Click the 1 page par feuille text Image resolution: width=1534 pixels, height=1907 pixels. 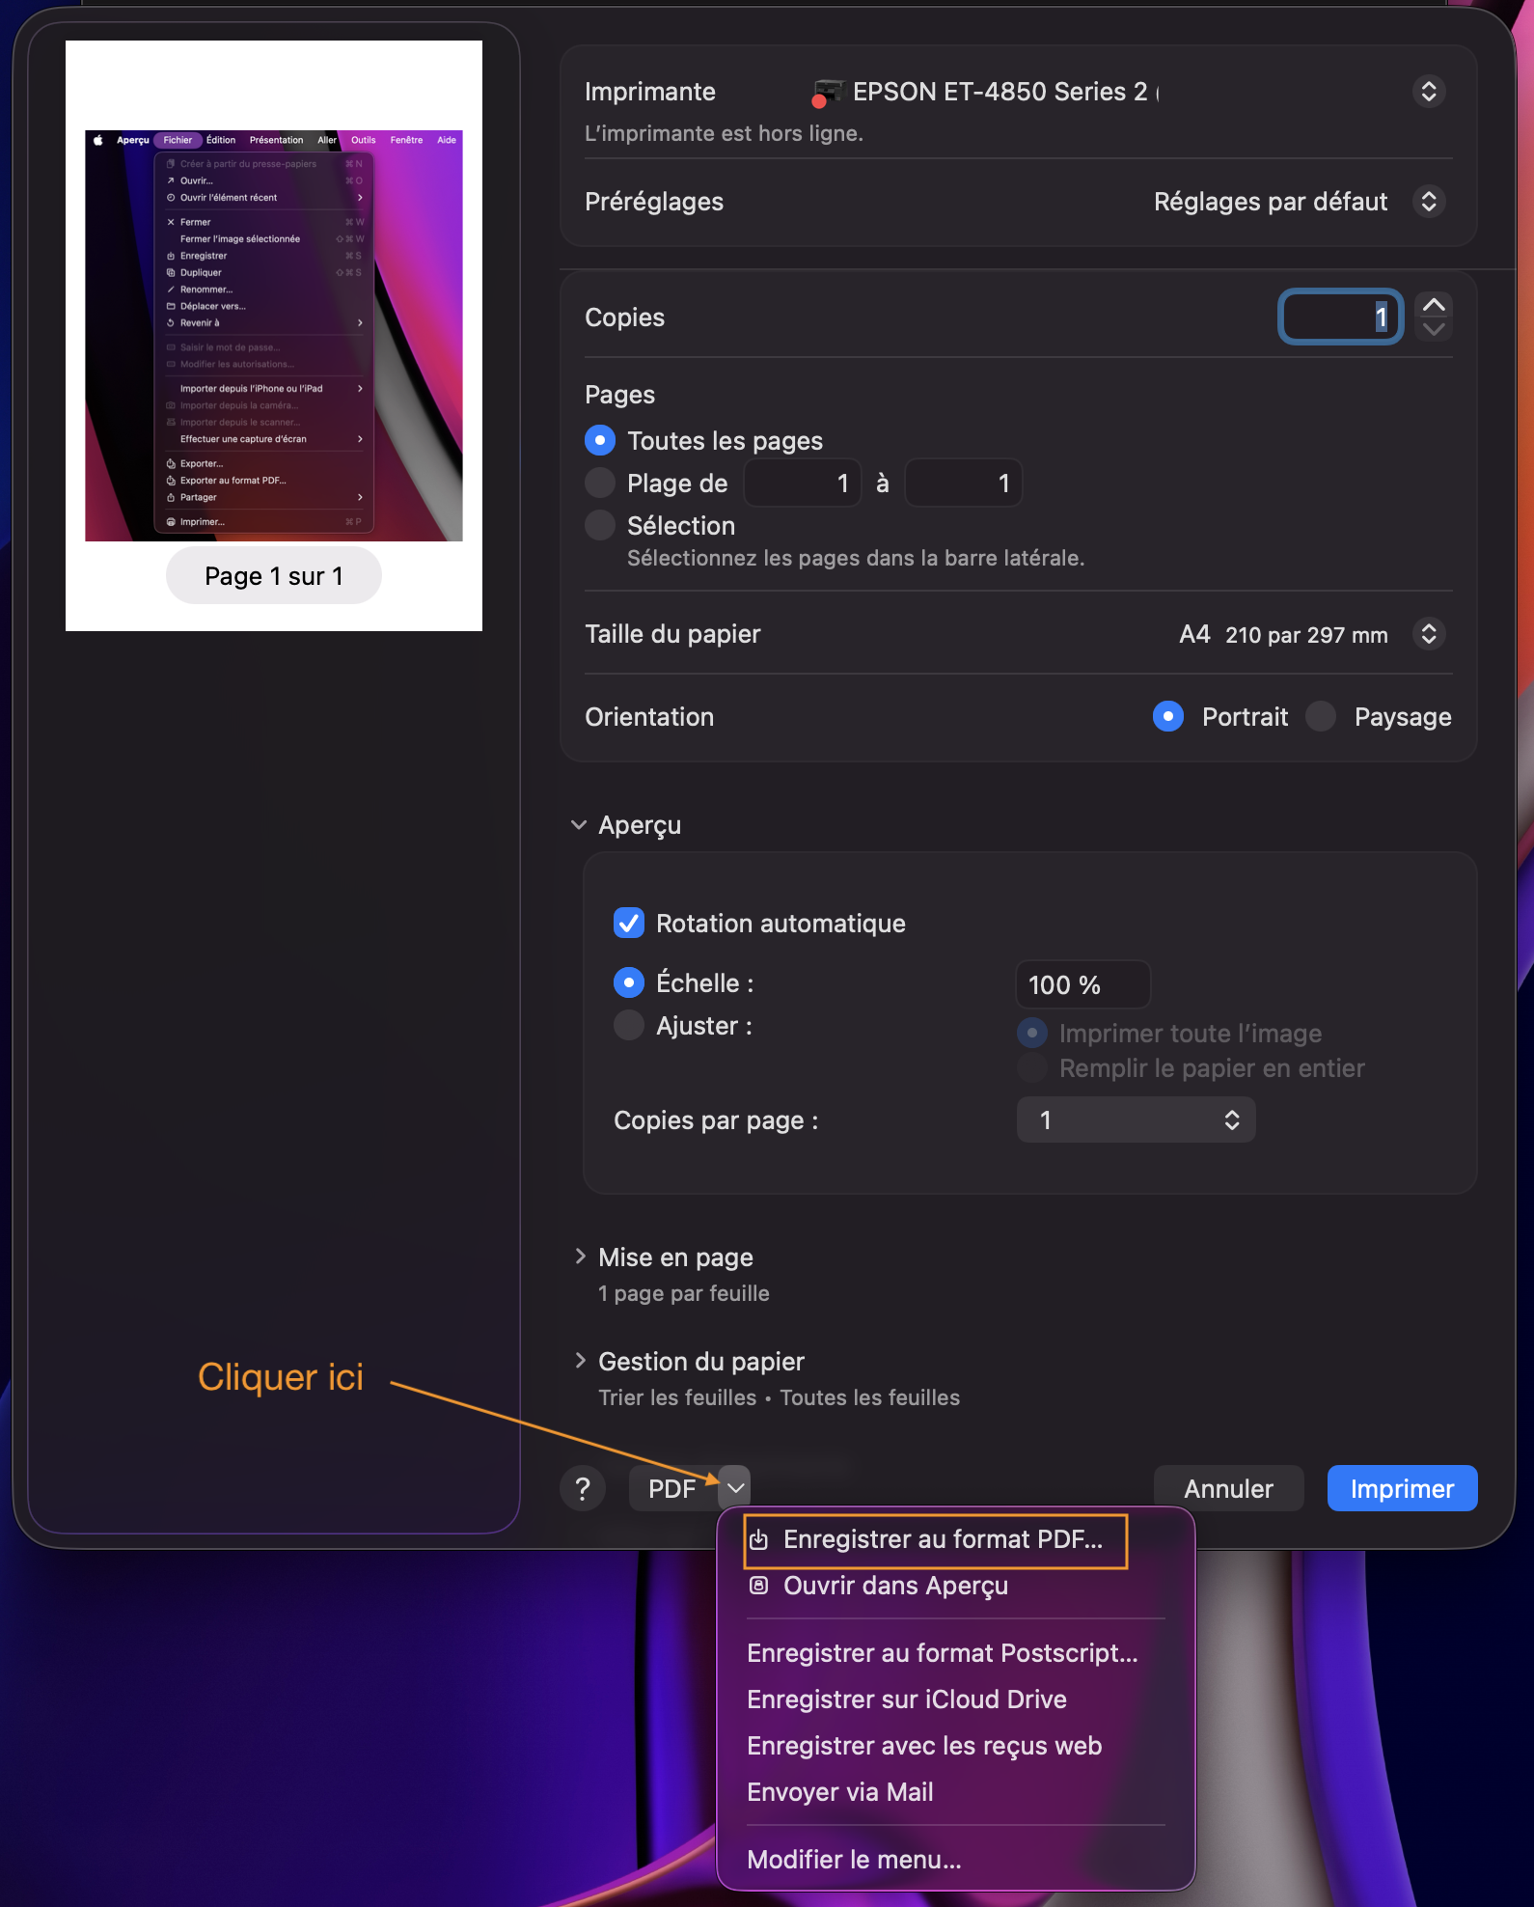pyautogui.click(x=684, y=1293)
